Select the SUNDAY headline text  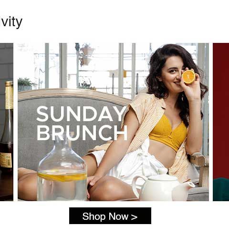pos(82,113)
